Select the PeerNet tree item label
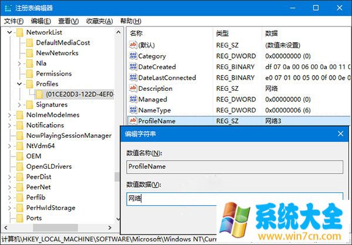This screenshot has width=352, height=245. click(x=38, y=187)
